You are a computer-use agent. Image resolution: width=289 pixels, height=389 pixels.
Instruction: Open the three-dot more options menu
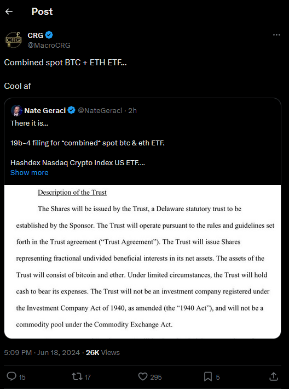(x=276, y=35)
